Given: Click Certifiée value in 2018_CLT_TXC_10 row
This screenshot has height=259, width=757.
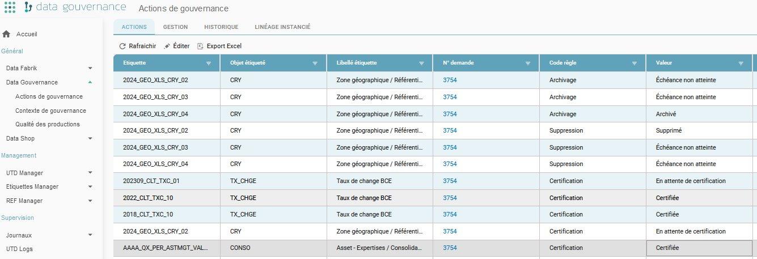Looking at the screenshot, I should point(699,214).
